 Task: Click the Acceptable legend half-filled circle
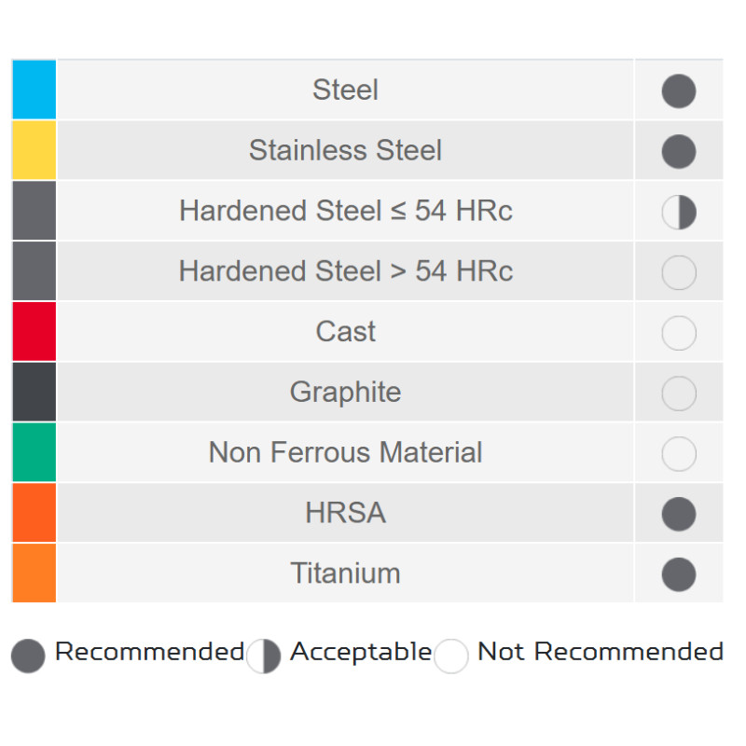(x=264, y=656)
